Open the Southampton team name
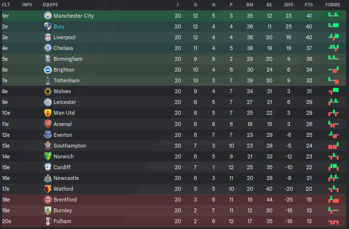This screenshot has width=349, height=229. (x=70, y=146)
